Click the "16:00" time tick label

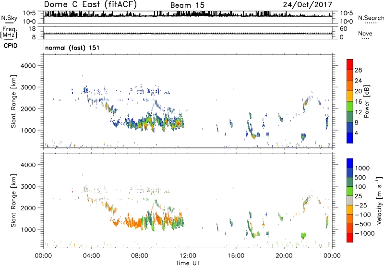click(x=236, y=256)
